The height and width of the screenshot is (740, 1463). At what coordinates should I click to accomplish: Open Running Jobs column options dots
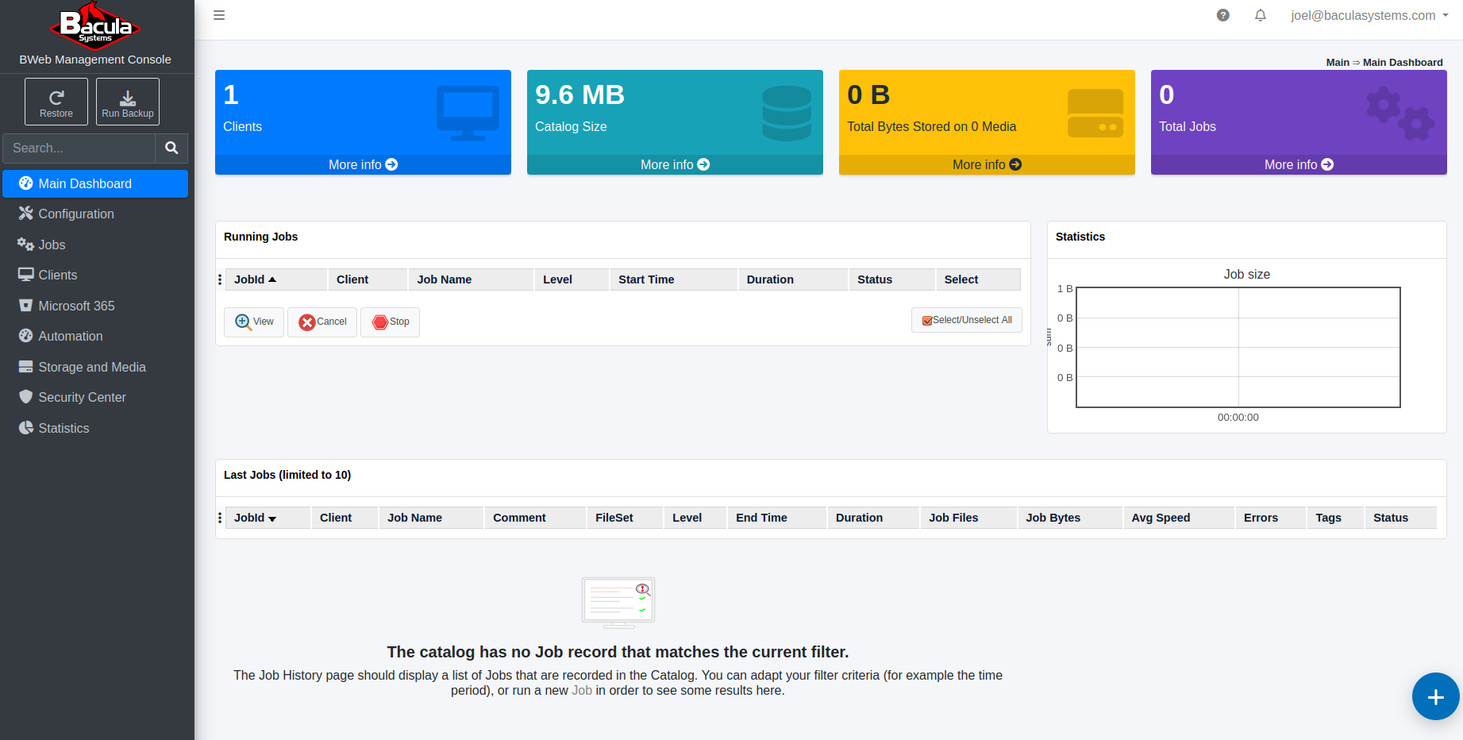[220, 279]
